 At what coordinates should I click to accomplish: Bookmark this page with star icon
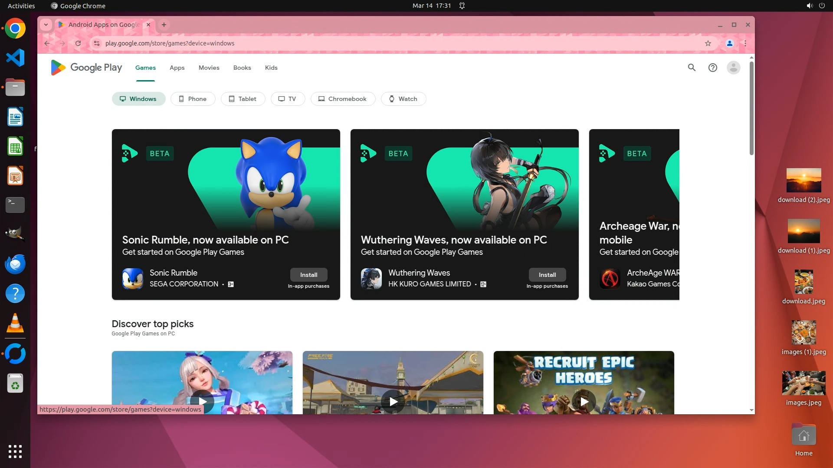(708, 43)
